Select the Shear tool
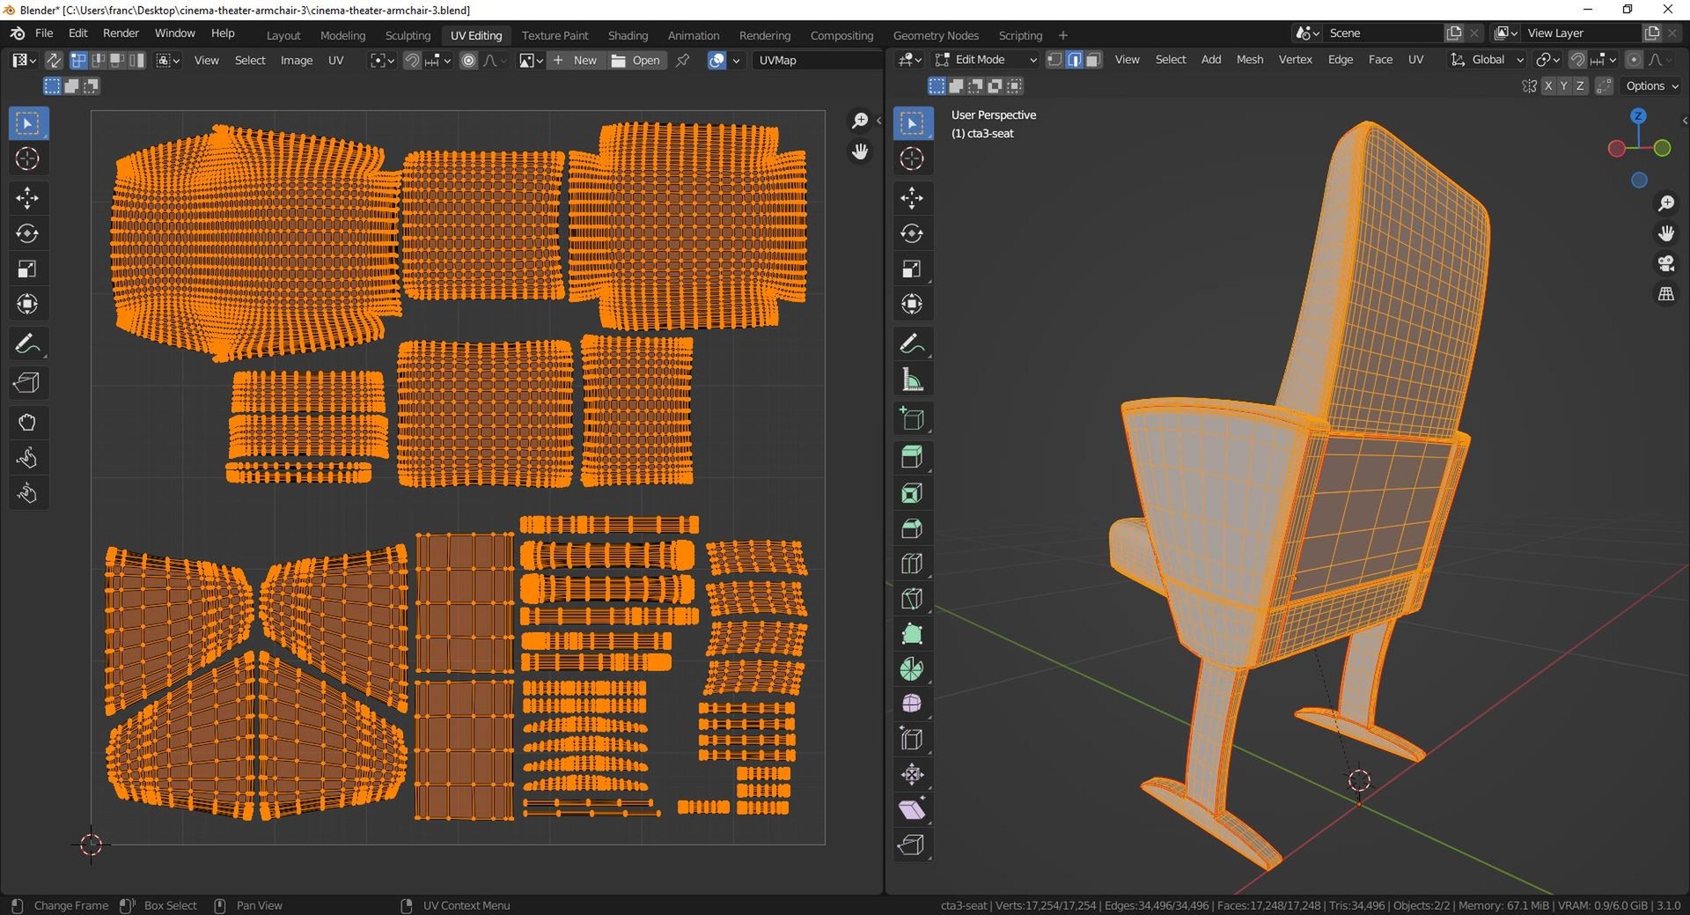1690x915 pixels. pos(912,809)
